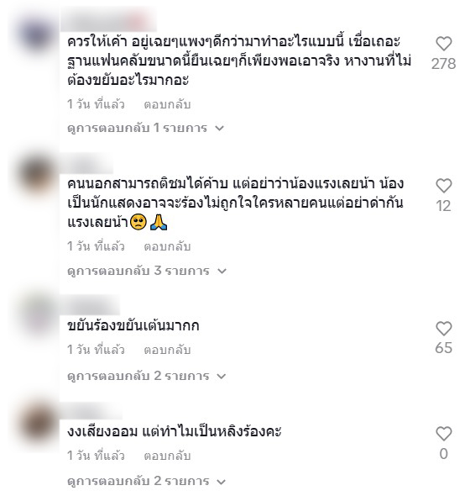Open first commenter's blurred profile picture

click(36, 34)
